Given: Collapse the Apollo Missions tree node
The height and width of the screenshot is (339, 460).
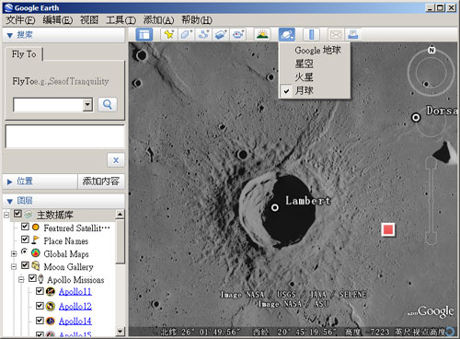Looking at the screenshot, I should tap(21, 279).
